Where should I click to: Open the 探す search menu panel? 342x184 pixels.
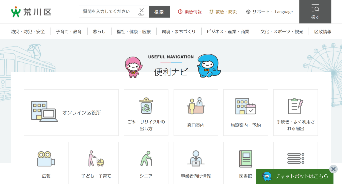coord(315,12)
